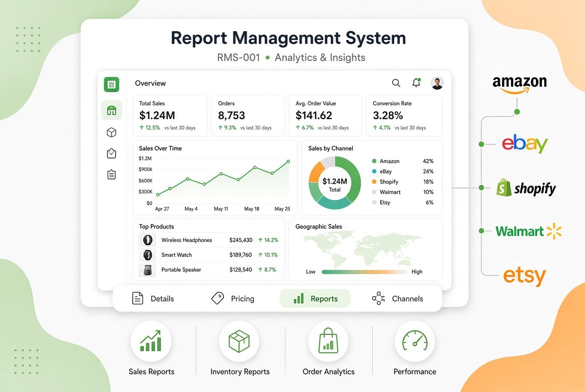Click the last data point on sales line
The height and width of the screenshot is (392, 585).
tap(288, 161)
